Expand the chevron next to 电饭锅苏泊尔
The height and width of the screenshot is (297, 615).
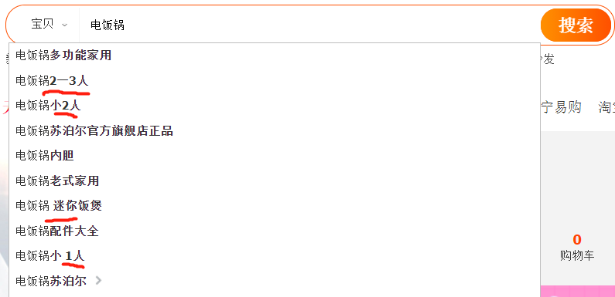[98, 281]
